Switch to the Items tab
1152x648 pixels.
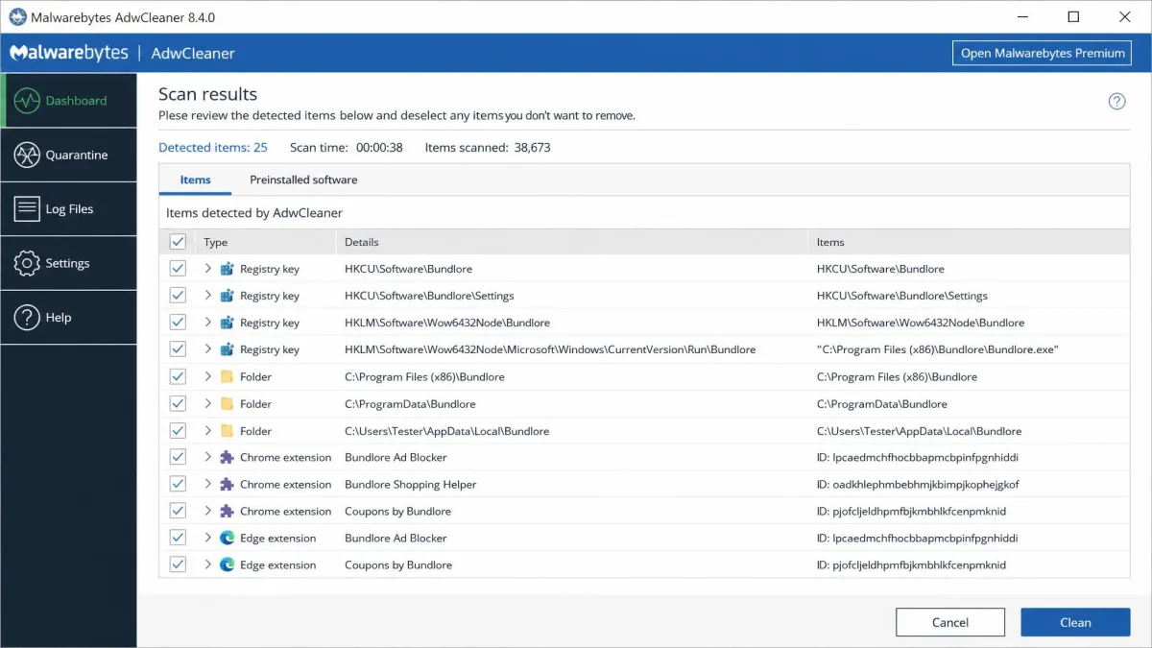pos(196,180)
